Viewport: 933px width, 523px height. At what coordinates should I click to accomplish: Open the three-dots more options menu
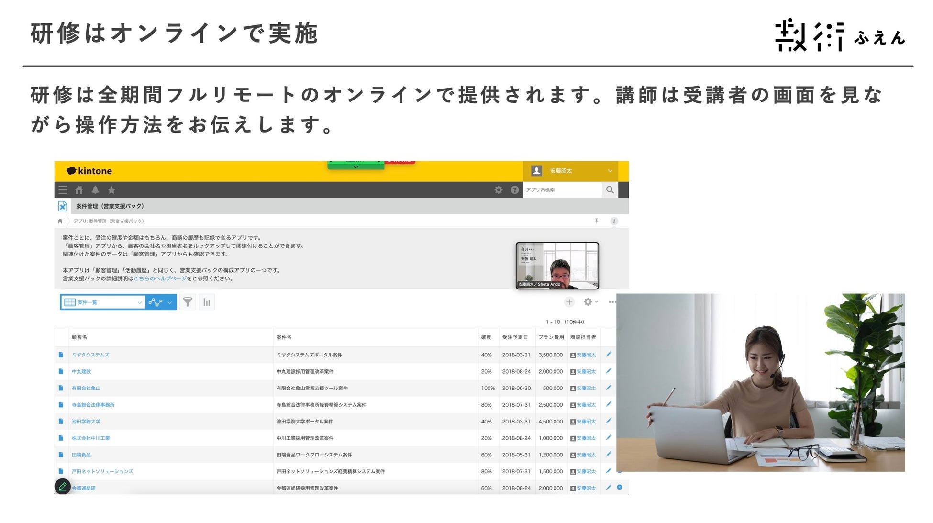611,302
